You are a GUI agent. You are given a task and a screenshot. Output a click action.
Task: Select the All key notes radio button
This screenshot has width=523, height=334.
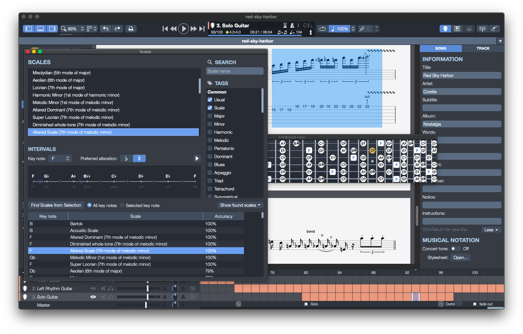click(89, 205)
